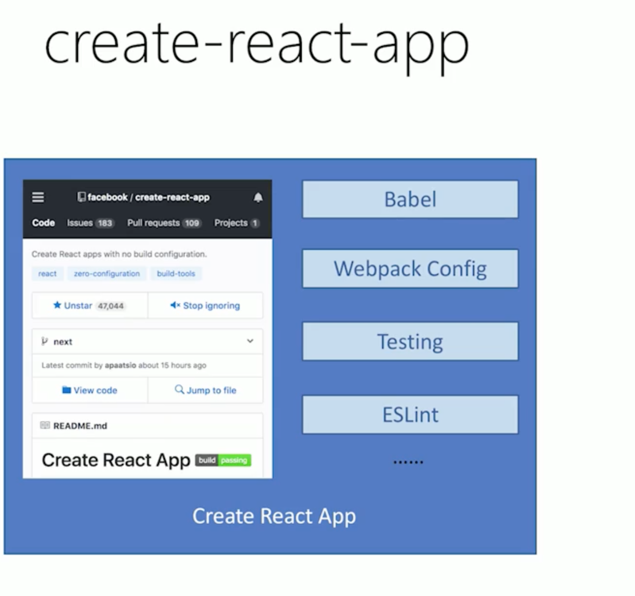Click the notifications bell icon
The width and height of the screenshot is (635, 596).
(x=258, y=197)
